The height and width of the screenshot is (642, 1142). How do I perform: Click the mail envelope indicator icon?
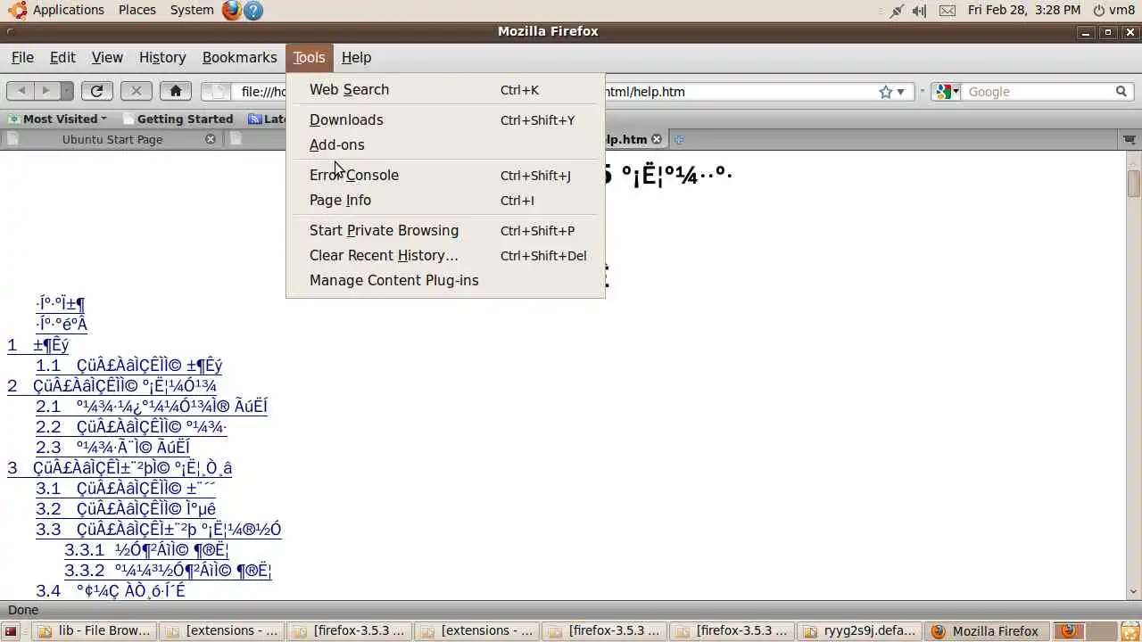pos(947,11)
